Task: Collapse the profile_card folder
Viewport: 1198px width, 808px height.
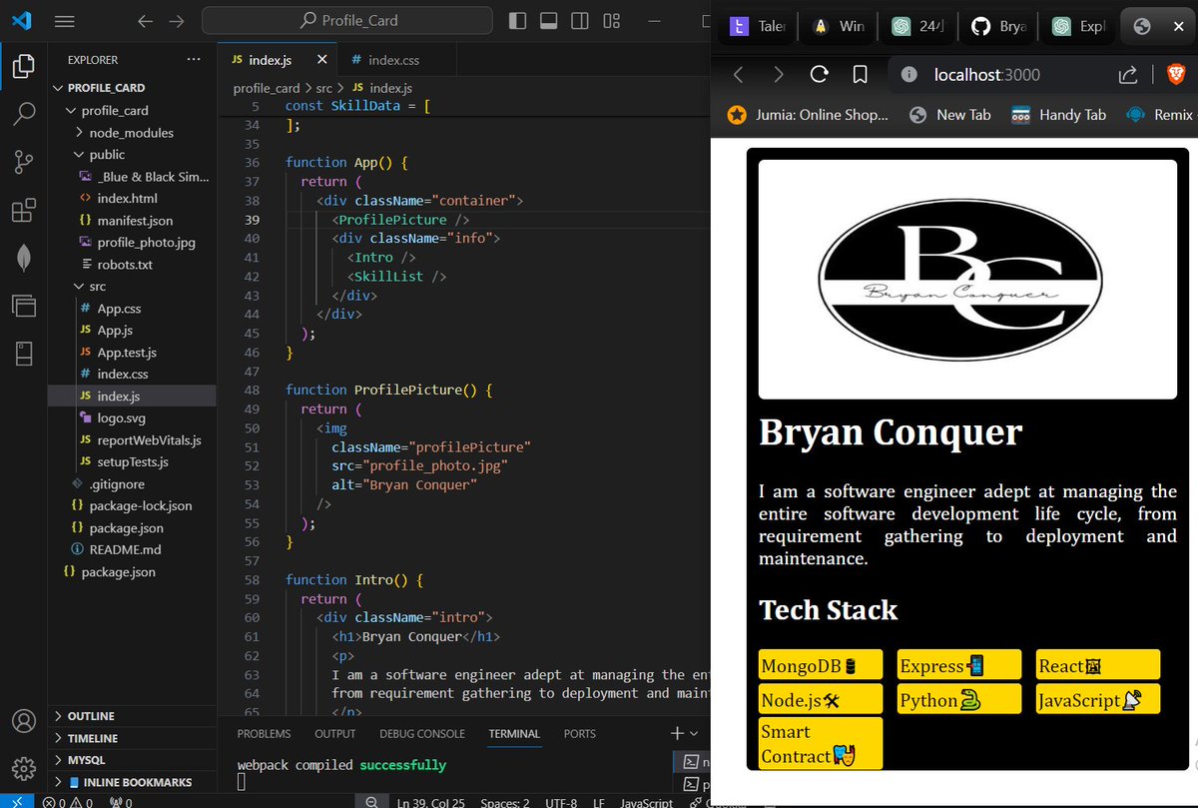Action: [x=115, y=110]
